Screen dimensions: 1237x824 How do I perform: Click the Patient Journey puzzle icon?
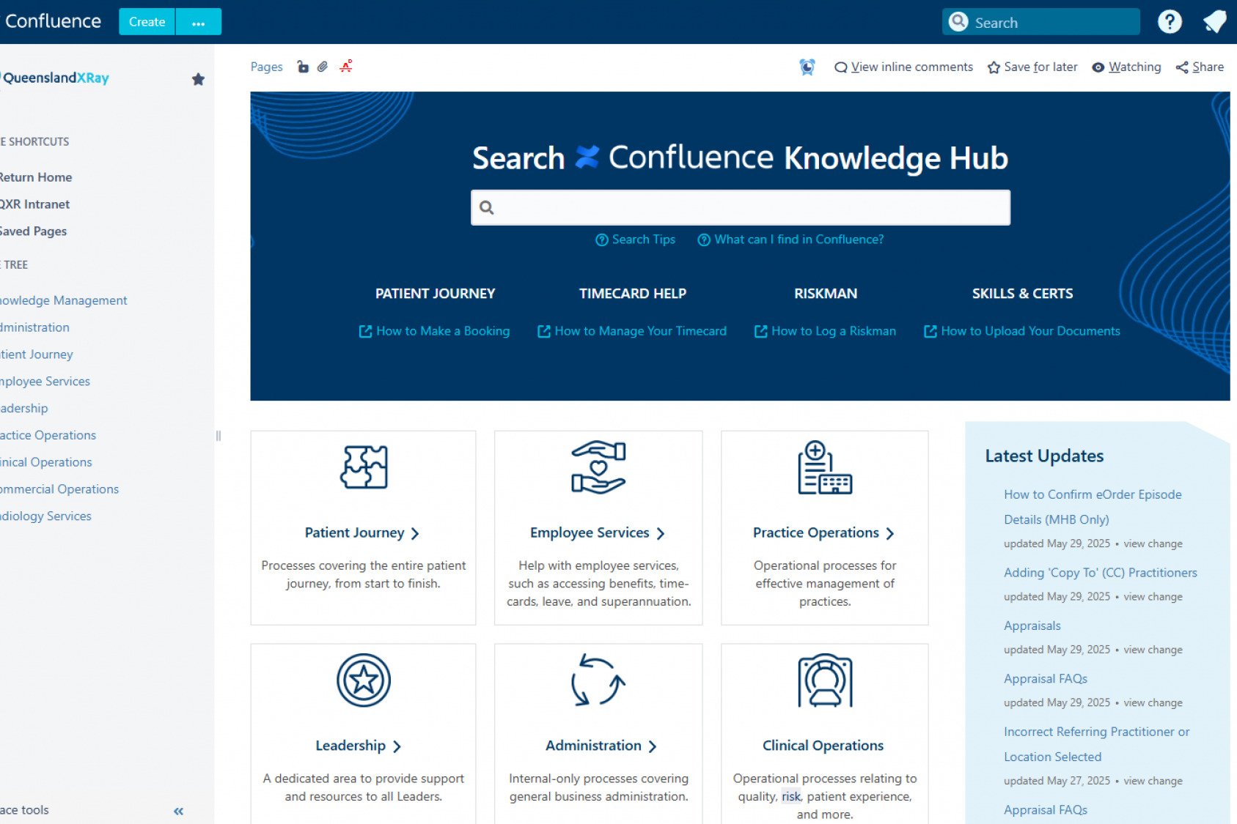(x=364, y=467)
